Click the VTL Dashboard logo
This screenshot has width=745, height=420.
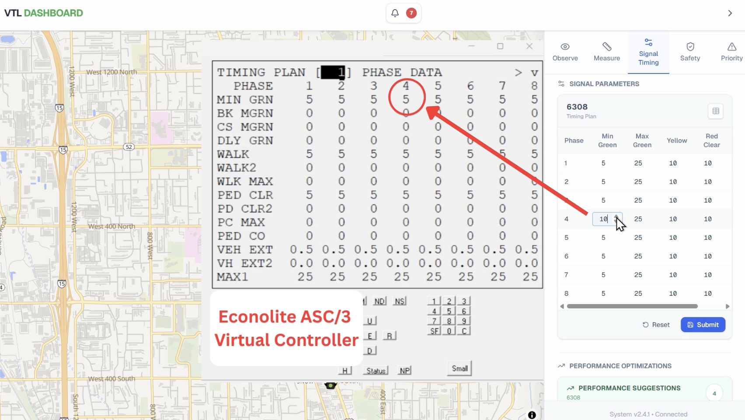(x=44, y=13)
